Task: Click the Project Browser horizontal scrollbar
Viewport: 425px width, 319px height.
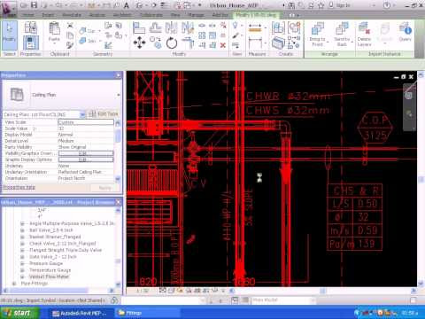Action: 58,291
